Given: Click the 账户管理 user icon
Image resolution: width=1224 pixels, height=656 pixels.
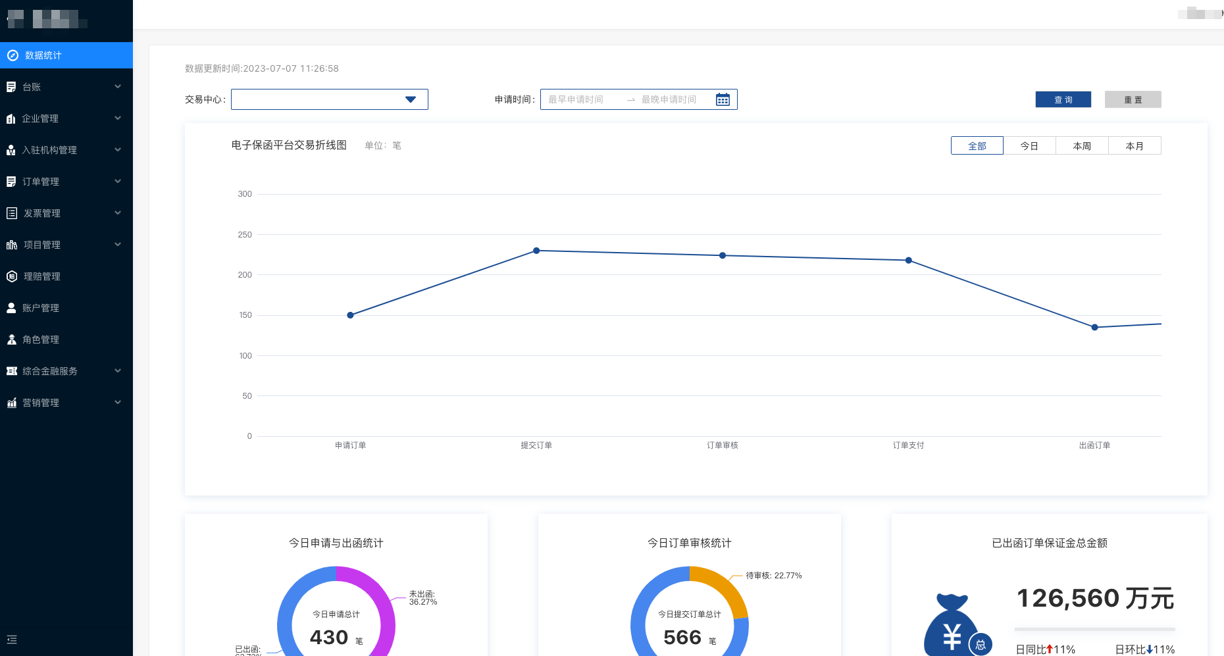Looking at the screenshot, I should (11, 308).
